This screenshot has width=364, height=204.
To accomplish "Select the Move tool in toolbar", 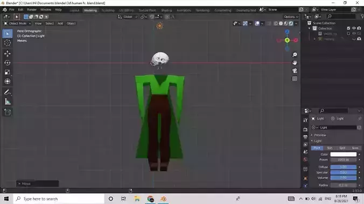I will [8, 54].
